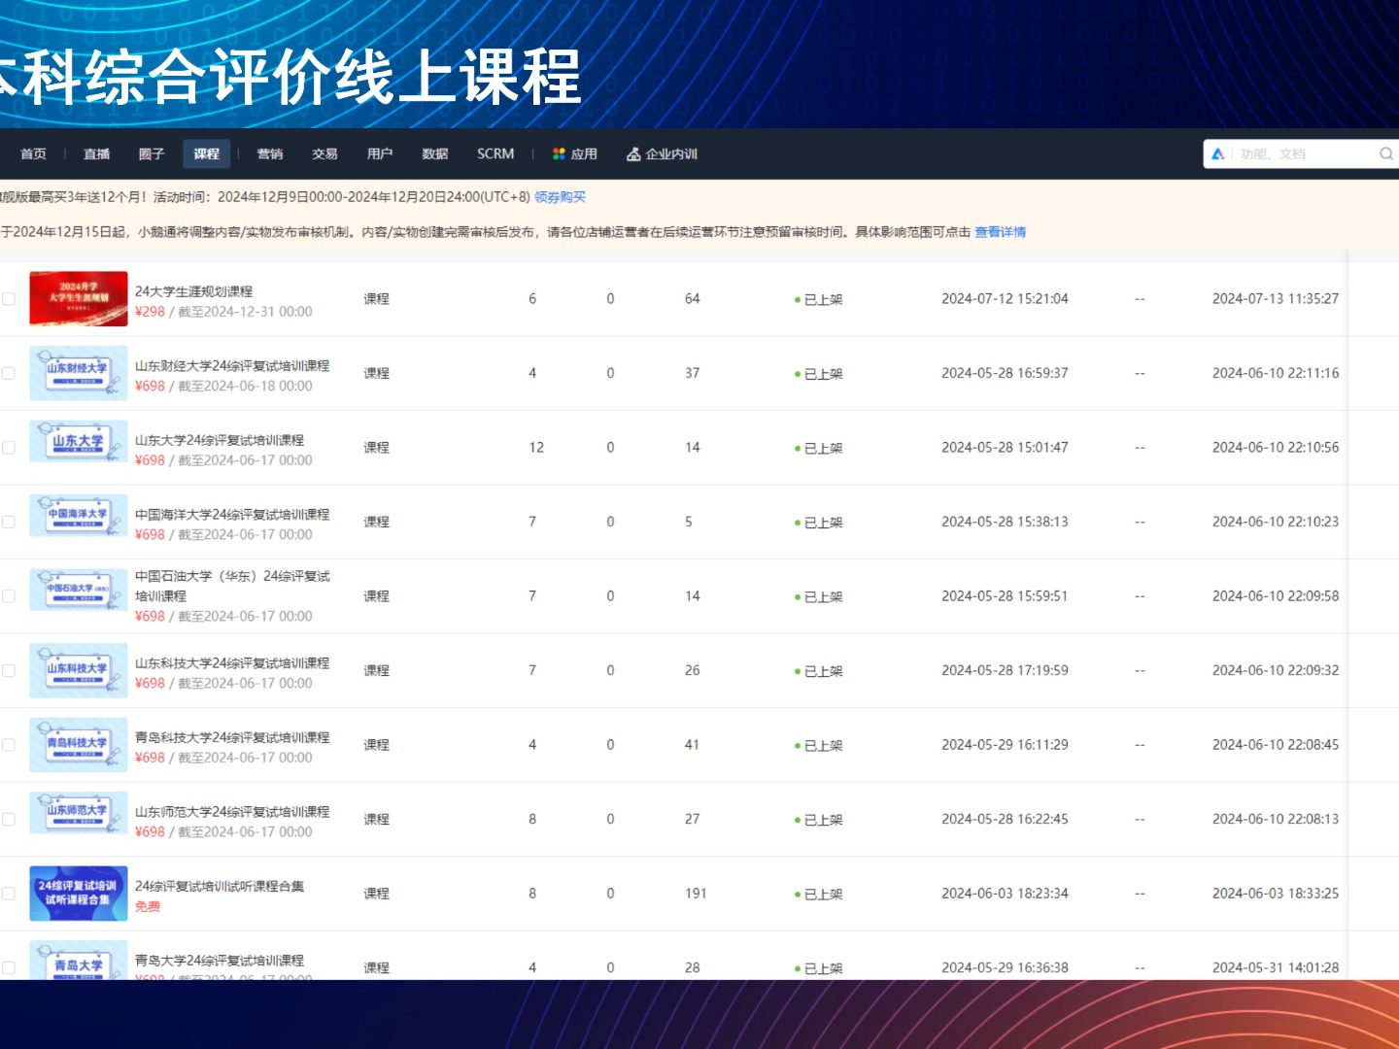
Task: Click the search magnifier icon
Action: [1386, 153]
